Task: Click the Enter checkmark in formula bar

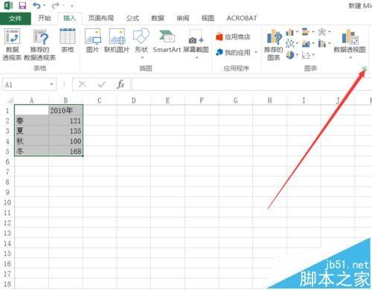Action: [x=102, y=84]
